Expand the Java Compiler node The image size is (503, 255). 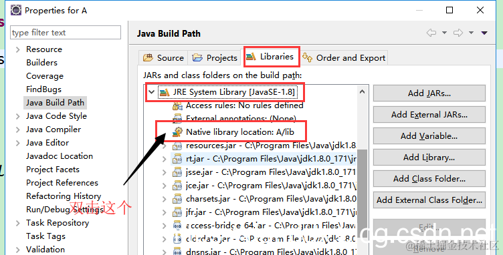point(18,130)
